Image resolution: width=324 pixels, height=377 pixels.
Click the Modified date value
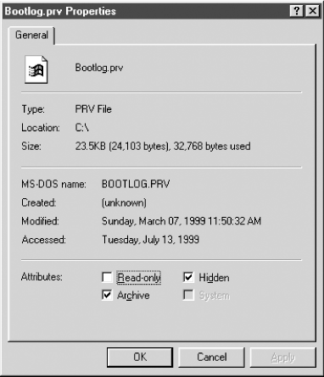(x=182, y=221)
